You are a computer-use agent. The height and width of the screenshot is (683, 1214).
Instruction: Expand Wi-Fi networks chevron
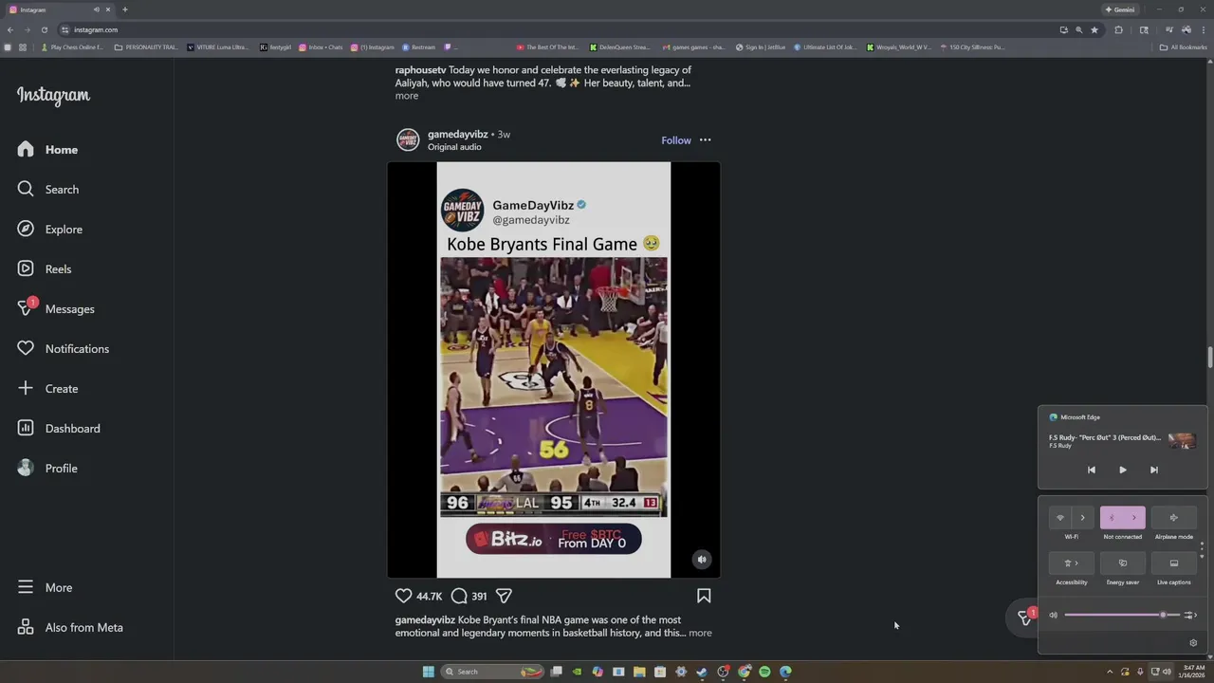point(1083,518)
